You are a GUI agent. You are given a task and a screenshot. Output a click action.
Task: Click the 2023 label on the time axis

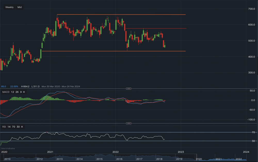pyautogui.click(x=181, y=152)
